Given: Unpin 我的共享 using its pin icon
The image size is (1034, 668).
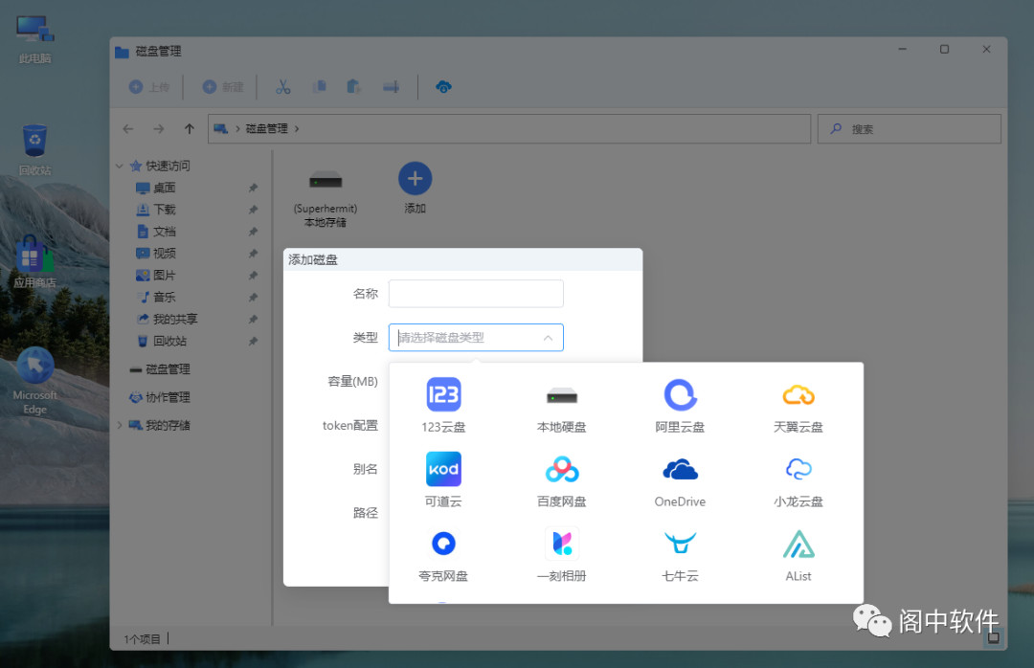Looking at the screenshot, I should coord(253,319).
